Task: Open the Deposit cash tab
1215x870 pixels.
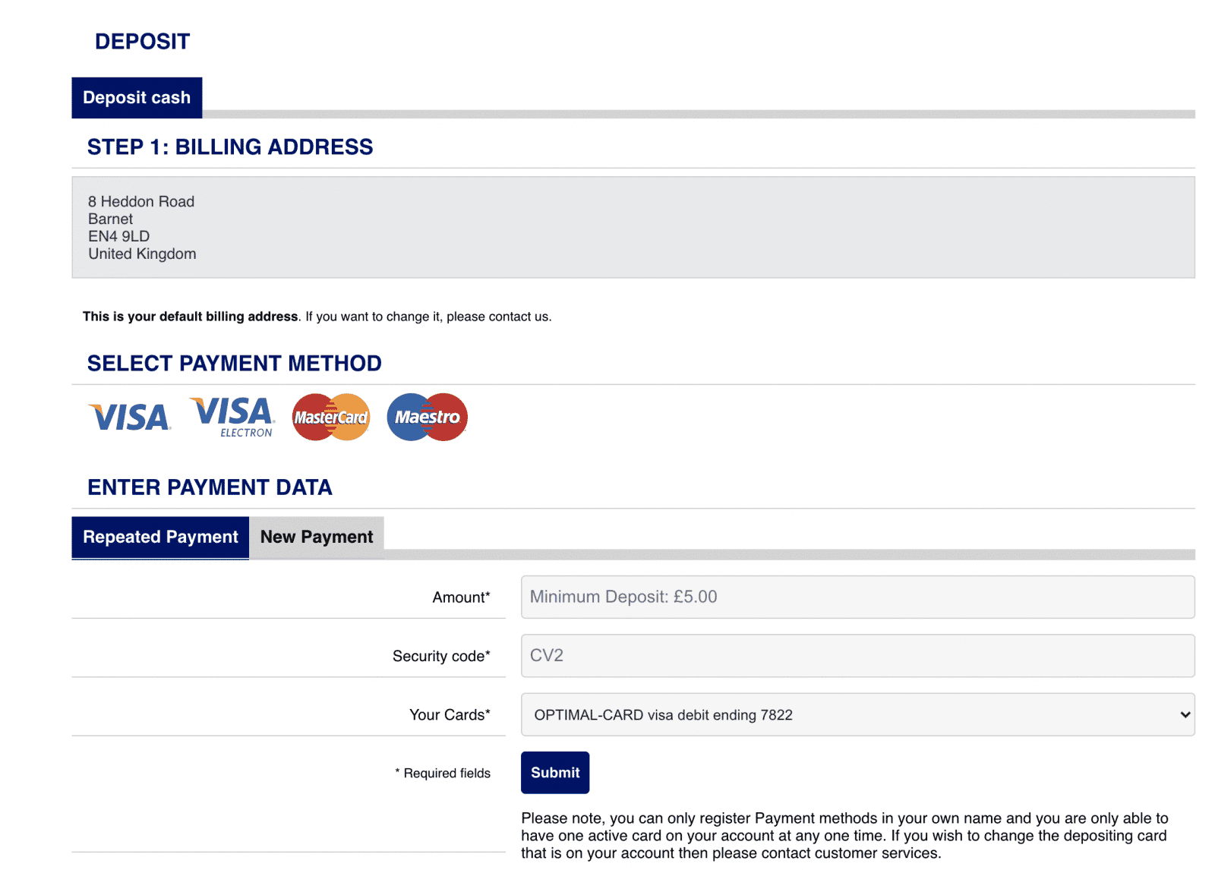Action: coord(137,98)
